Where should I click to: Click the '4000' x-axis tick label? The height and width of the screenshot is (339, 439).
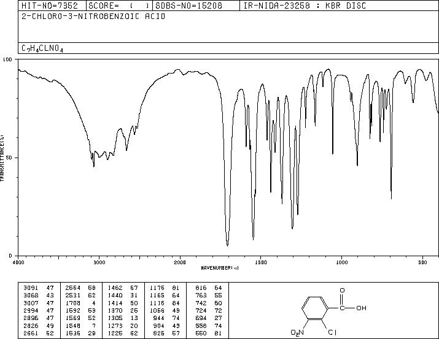point(18,262)
